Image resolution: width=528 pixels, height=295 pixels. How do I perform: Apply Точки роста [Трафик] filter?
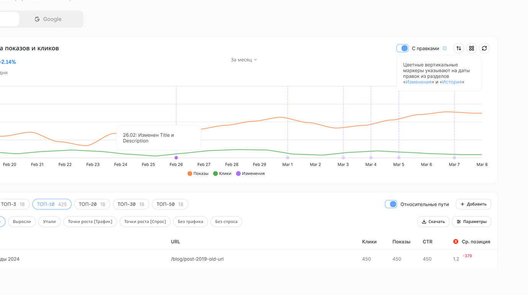coord(90,222)
